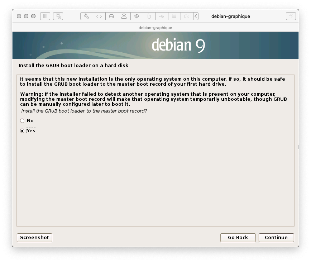
Task: Click the mouse device toolbar icon
Action: tap(149, 16)
